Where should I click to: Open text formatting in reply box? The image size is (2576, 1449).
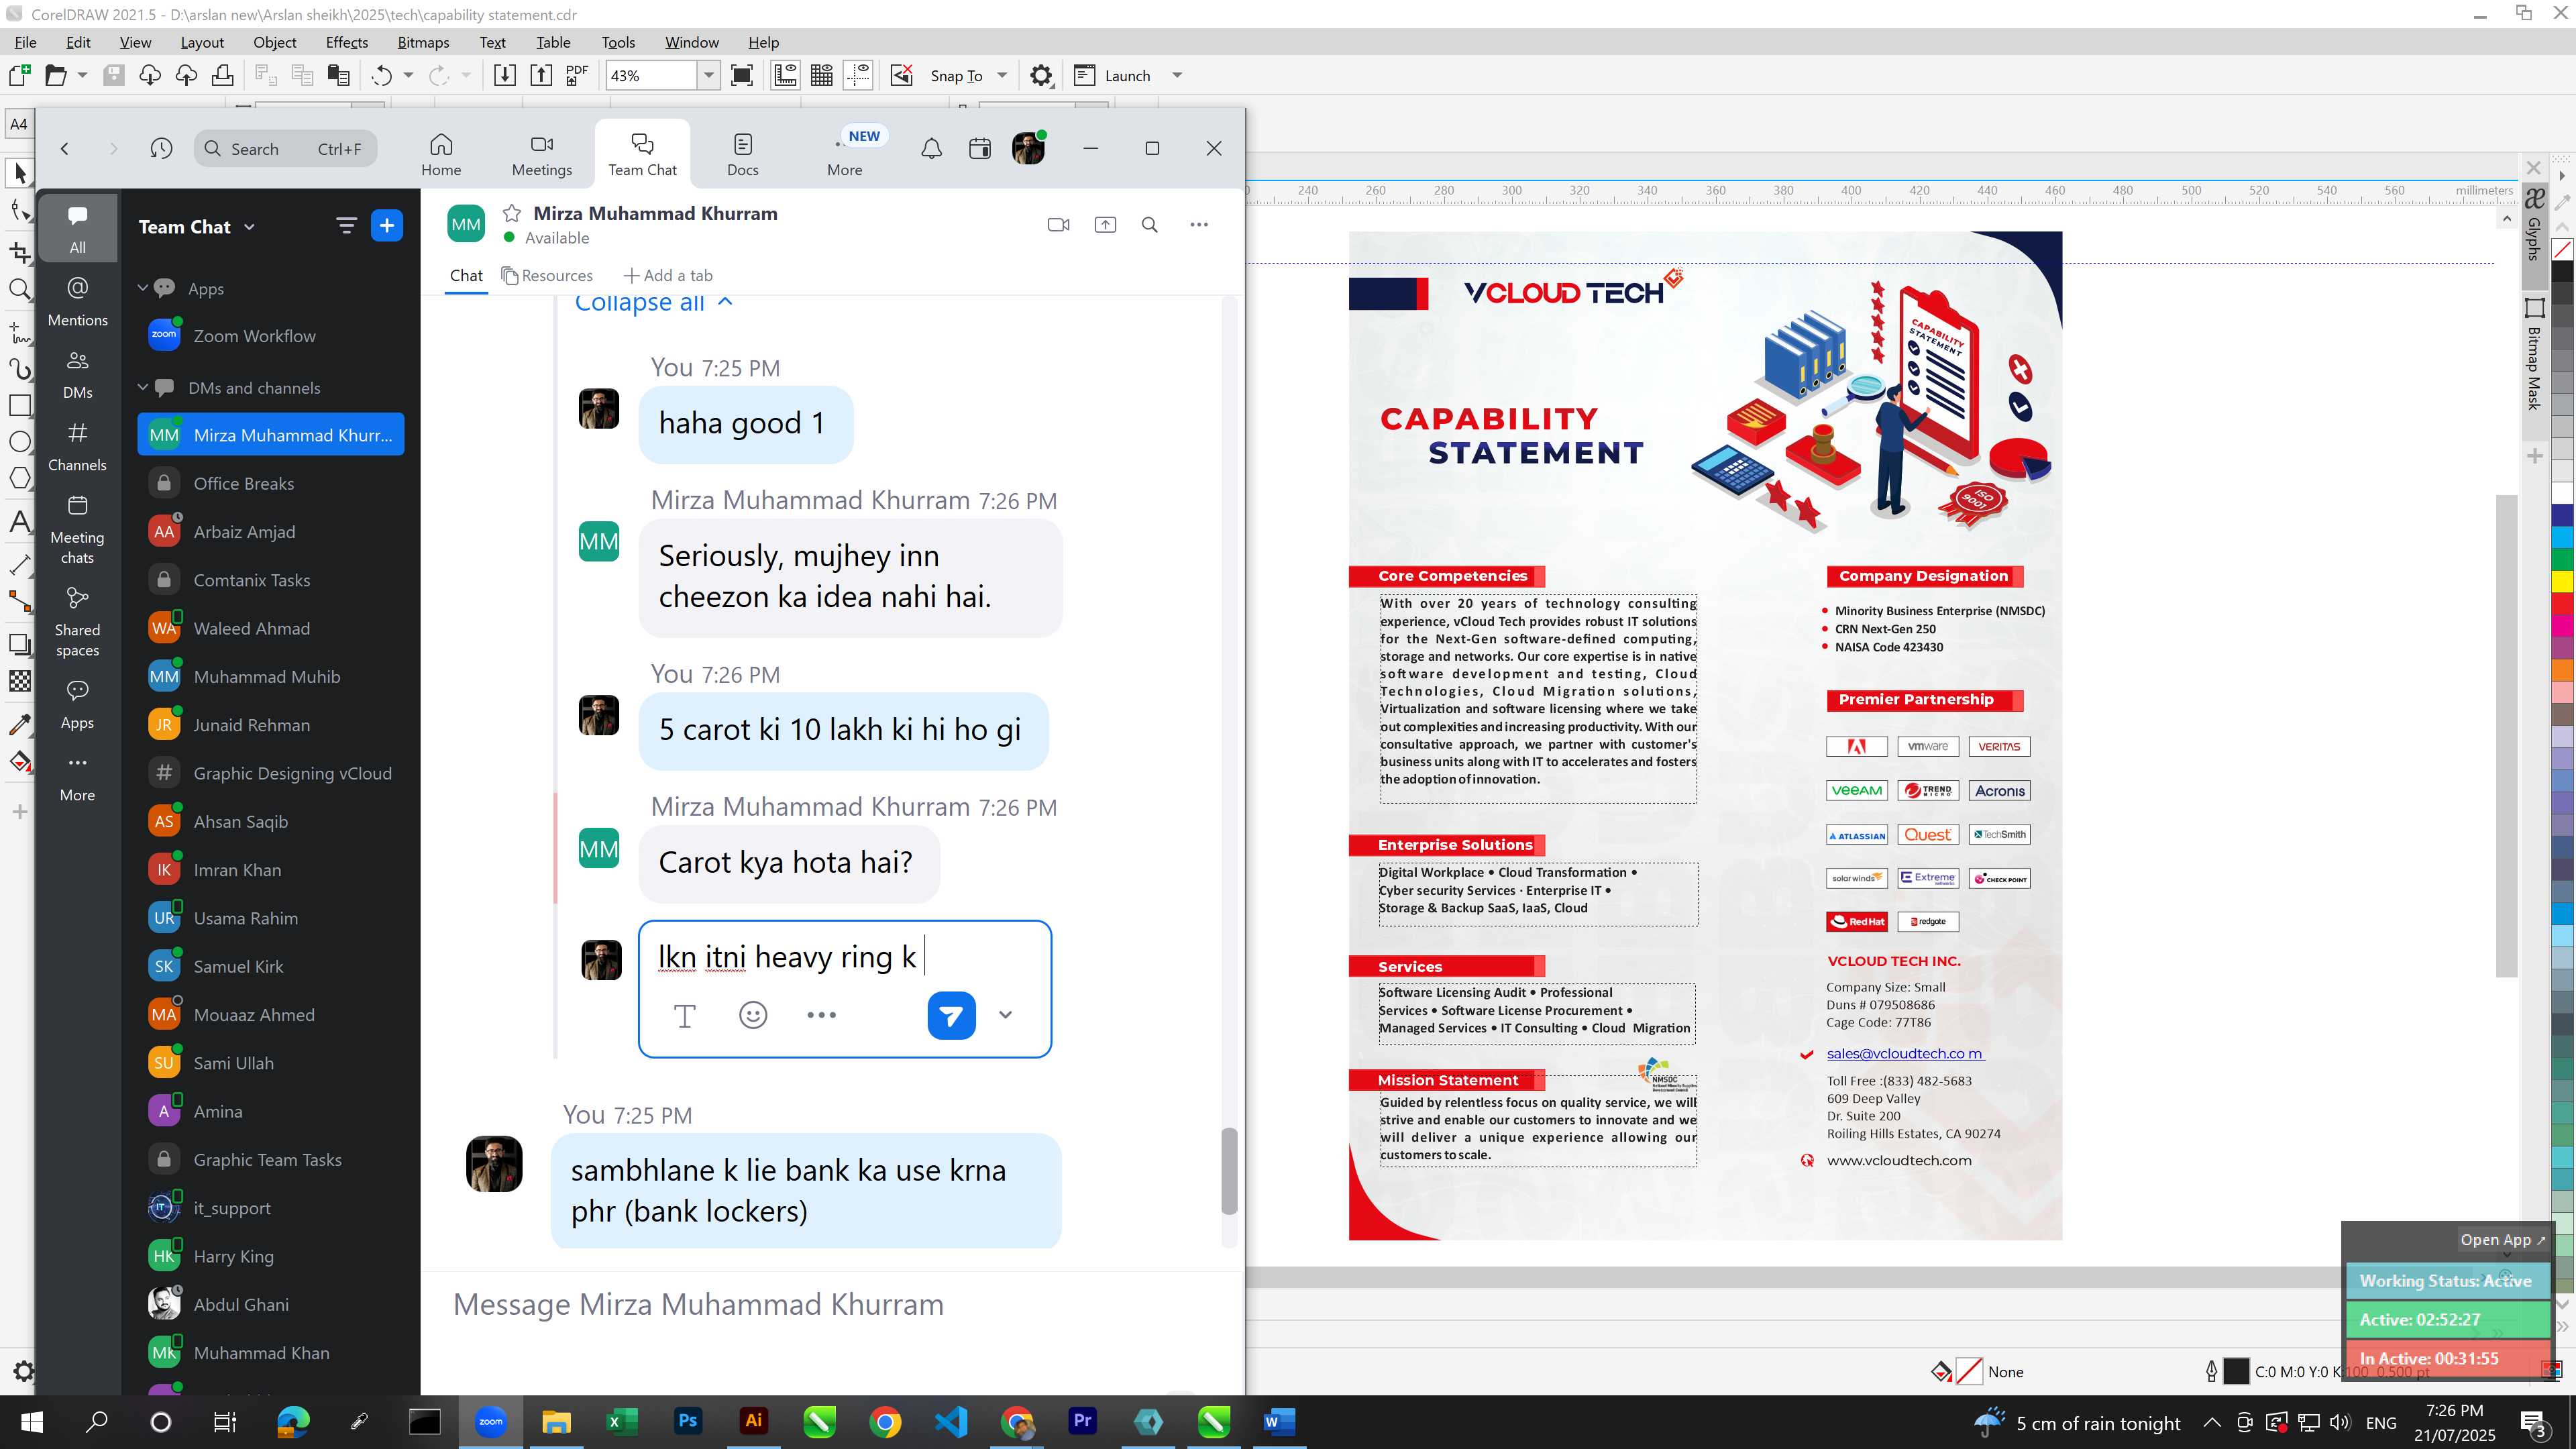click(685, 1016)
